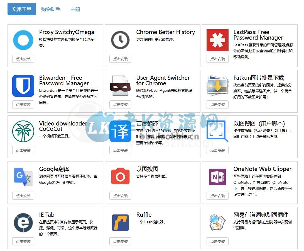Click the 网易有道词典划词插件 title
304x251 pixels.
(261, 215)
